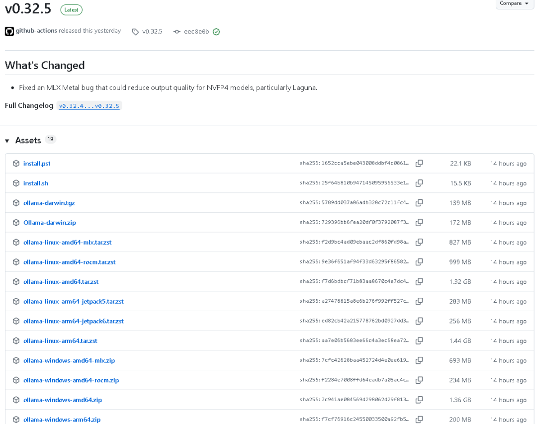
Task: Download install.ps1
Action: 37,164
